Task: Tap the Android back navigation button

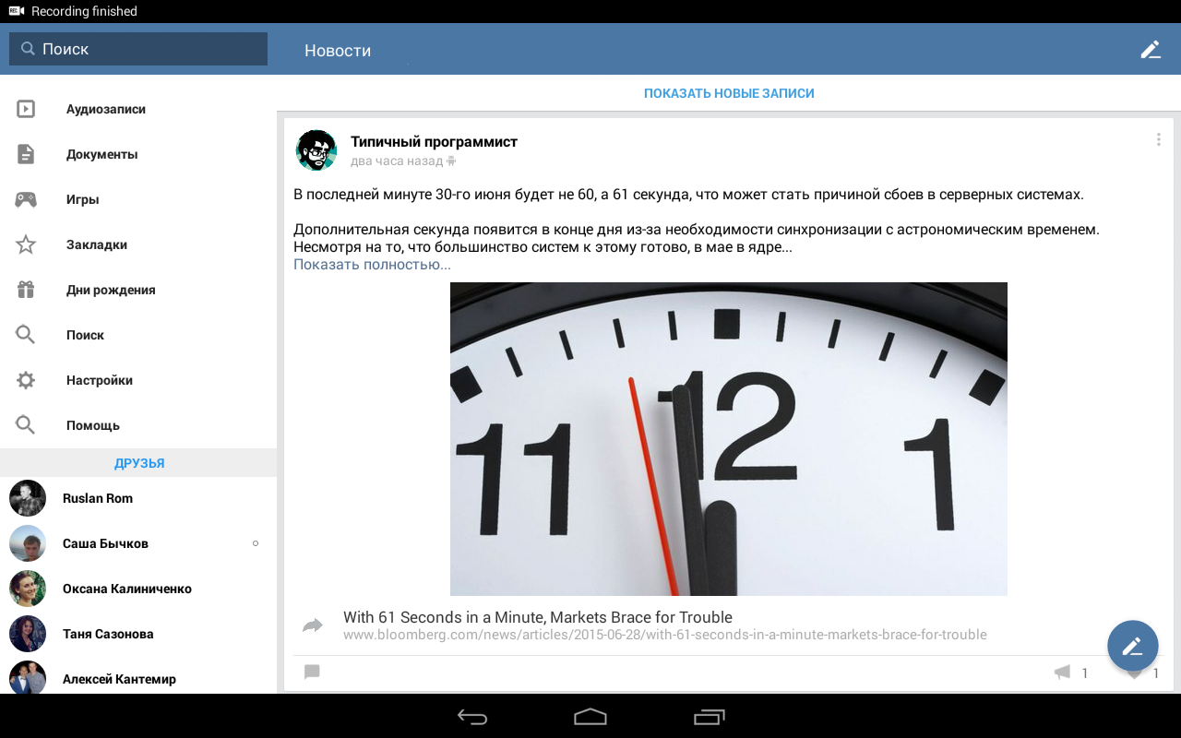Action: click(x=472, y=717)
